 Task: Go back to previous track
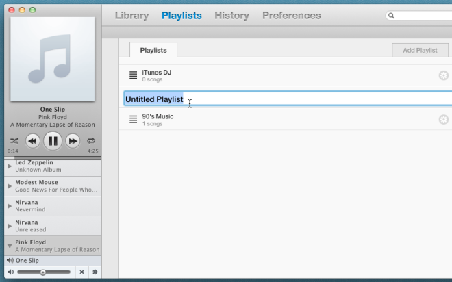(33, 141)
